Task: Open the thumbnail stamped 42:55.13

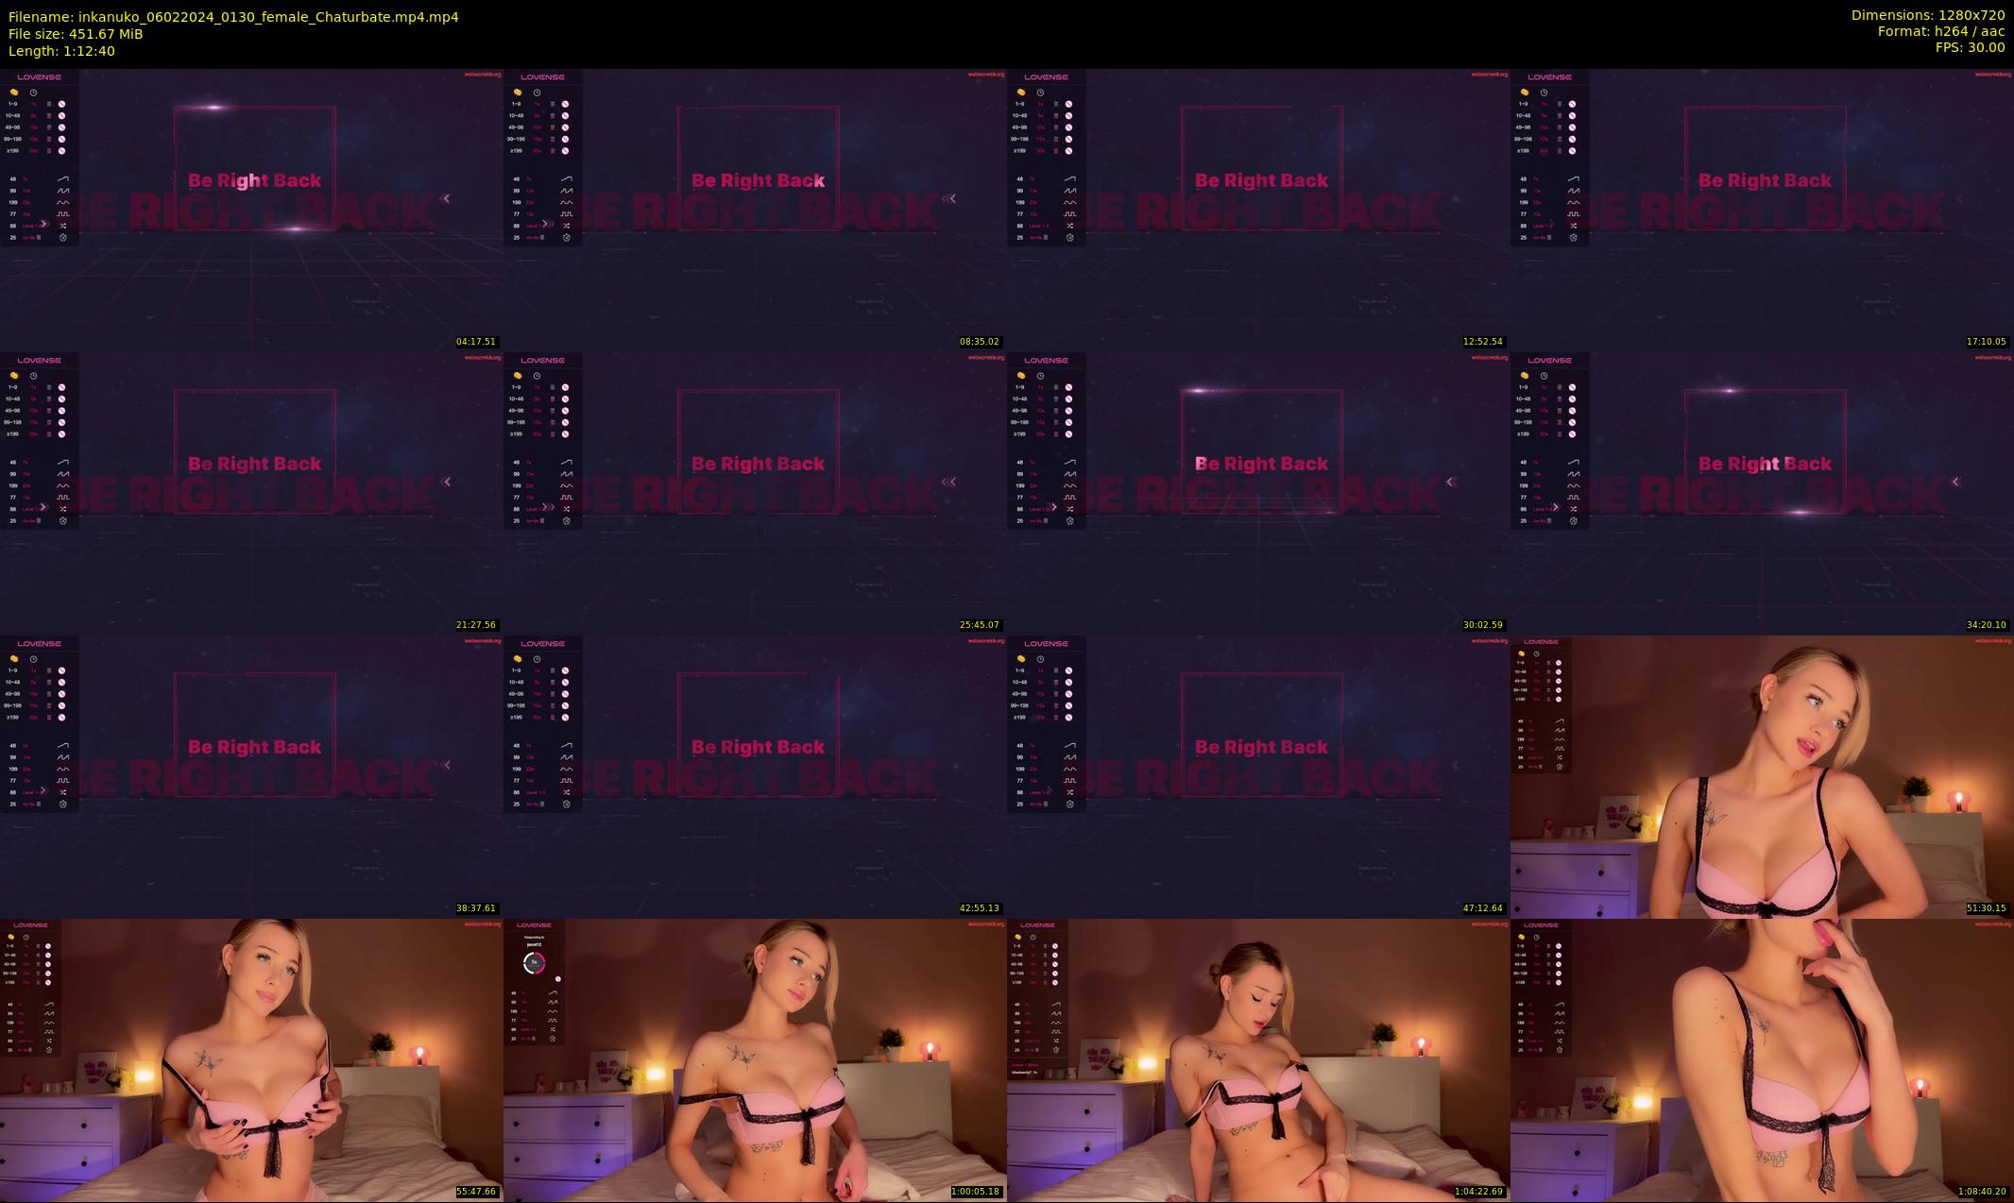Action: 755,776
